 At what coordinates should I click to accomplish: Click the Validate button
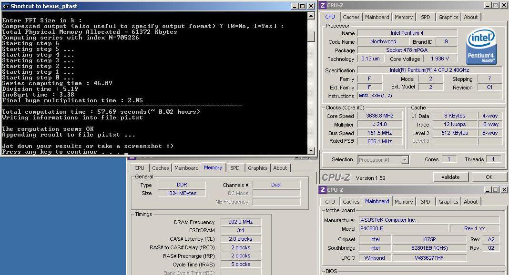tap(450, 177)
